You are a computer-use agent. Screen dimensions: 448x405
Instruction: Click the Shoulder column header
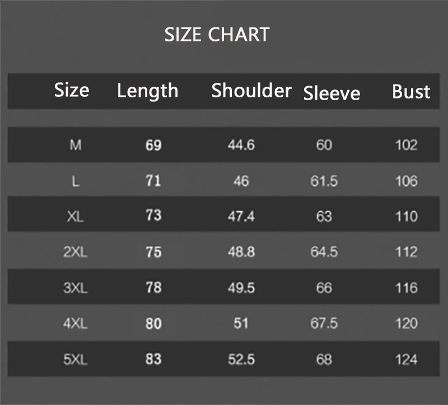pyautogui.click(x=251, y=90)
